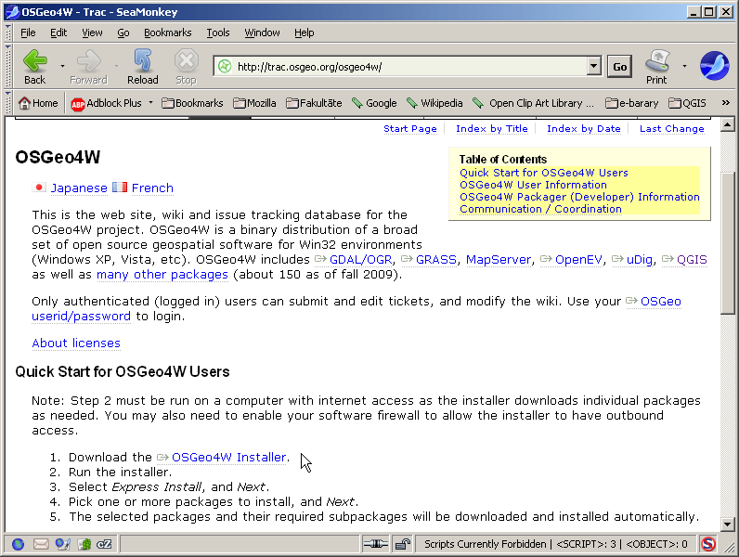Open the Forward button history dropdown arrow
The height and width of the screenshot is (557, 739).
116,67
